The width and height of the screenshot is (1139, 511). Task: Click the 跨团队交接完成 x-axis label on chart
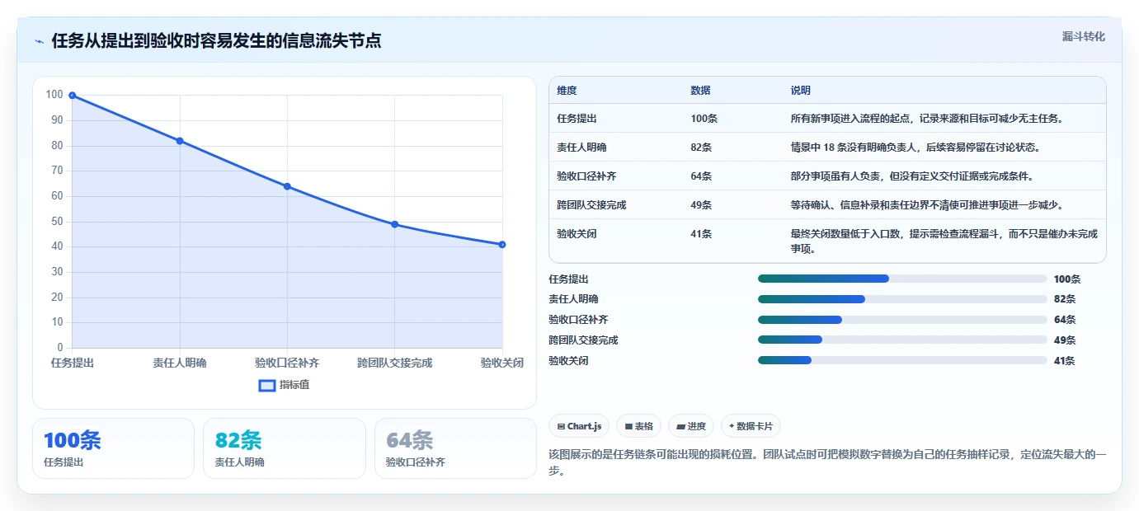[394, 363]
